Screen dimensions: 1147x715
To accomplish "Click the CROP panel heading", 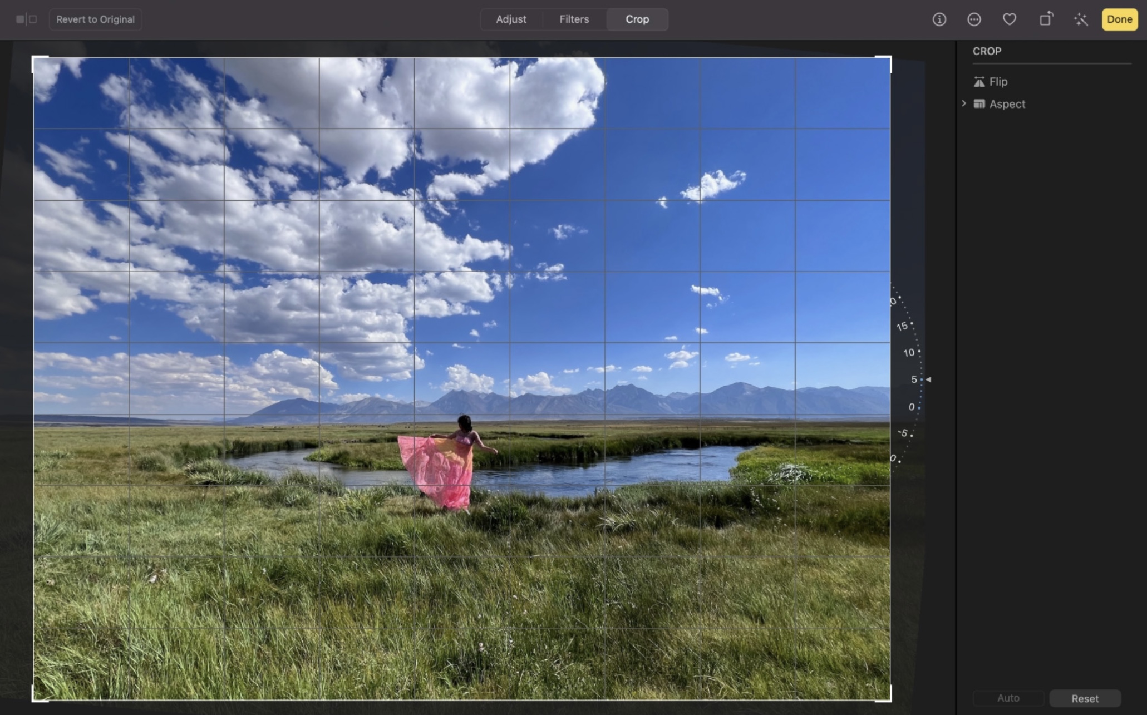I will [987, 51].
